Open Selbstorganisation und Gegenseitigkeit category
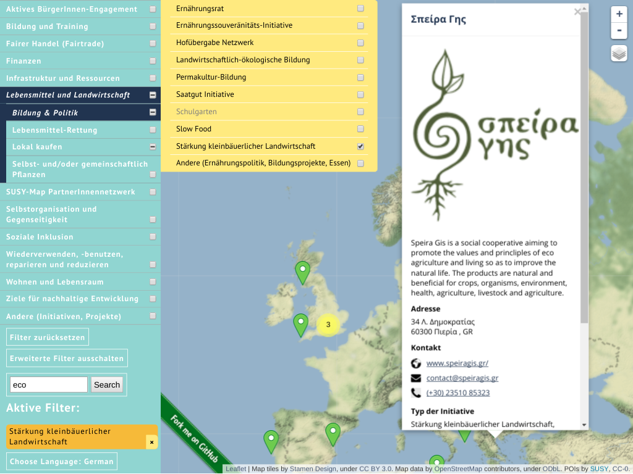The width and height of the screenshot is (633, 474). coord(80,214)
